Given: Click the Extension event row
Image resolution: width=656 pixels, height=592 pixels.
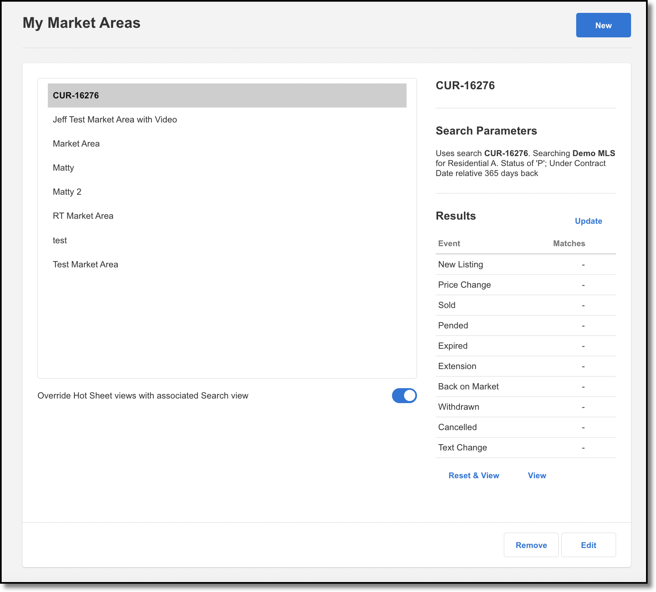Looking at the screenshot, I should click(526, 366).
